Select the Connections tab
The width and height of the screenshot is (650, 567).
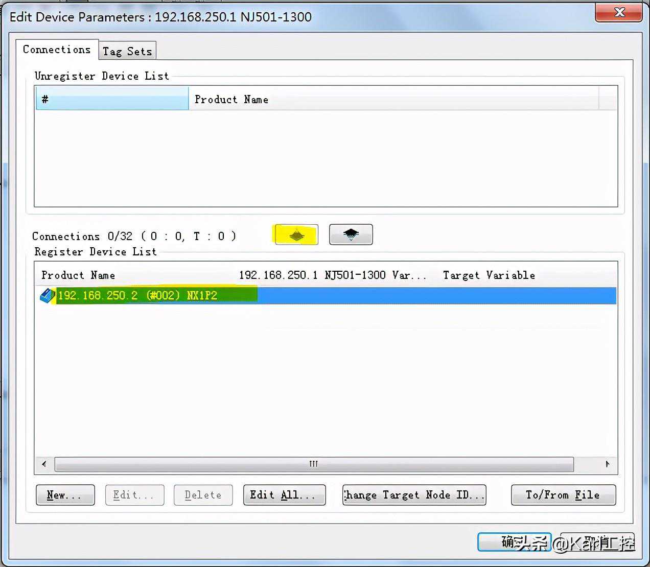57,50
